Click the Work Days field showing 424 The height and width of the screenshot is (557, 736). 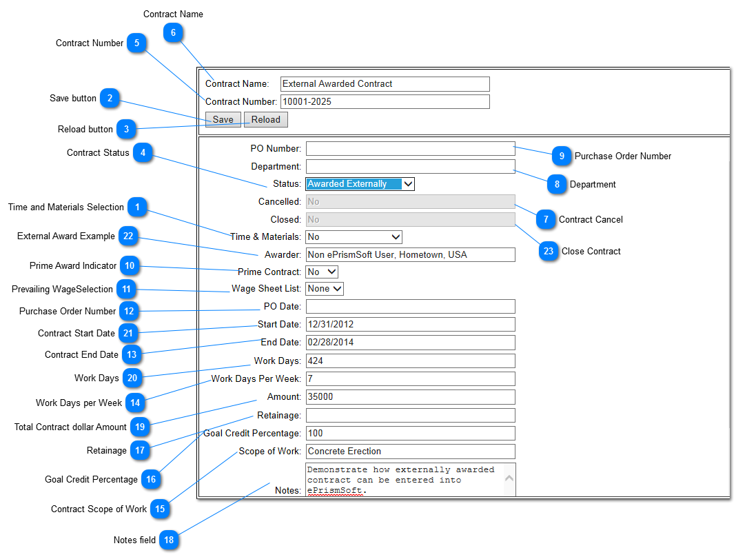(x=410, y=361)
